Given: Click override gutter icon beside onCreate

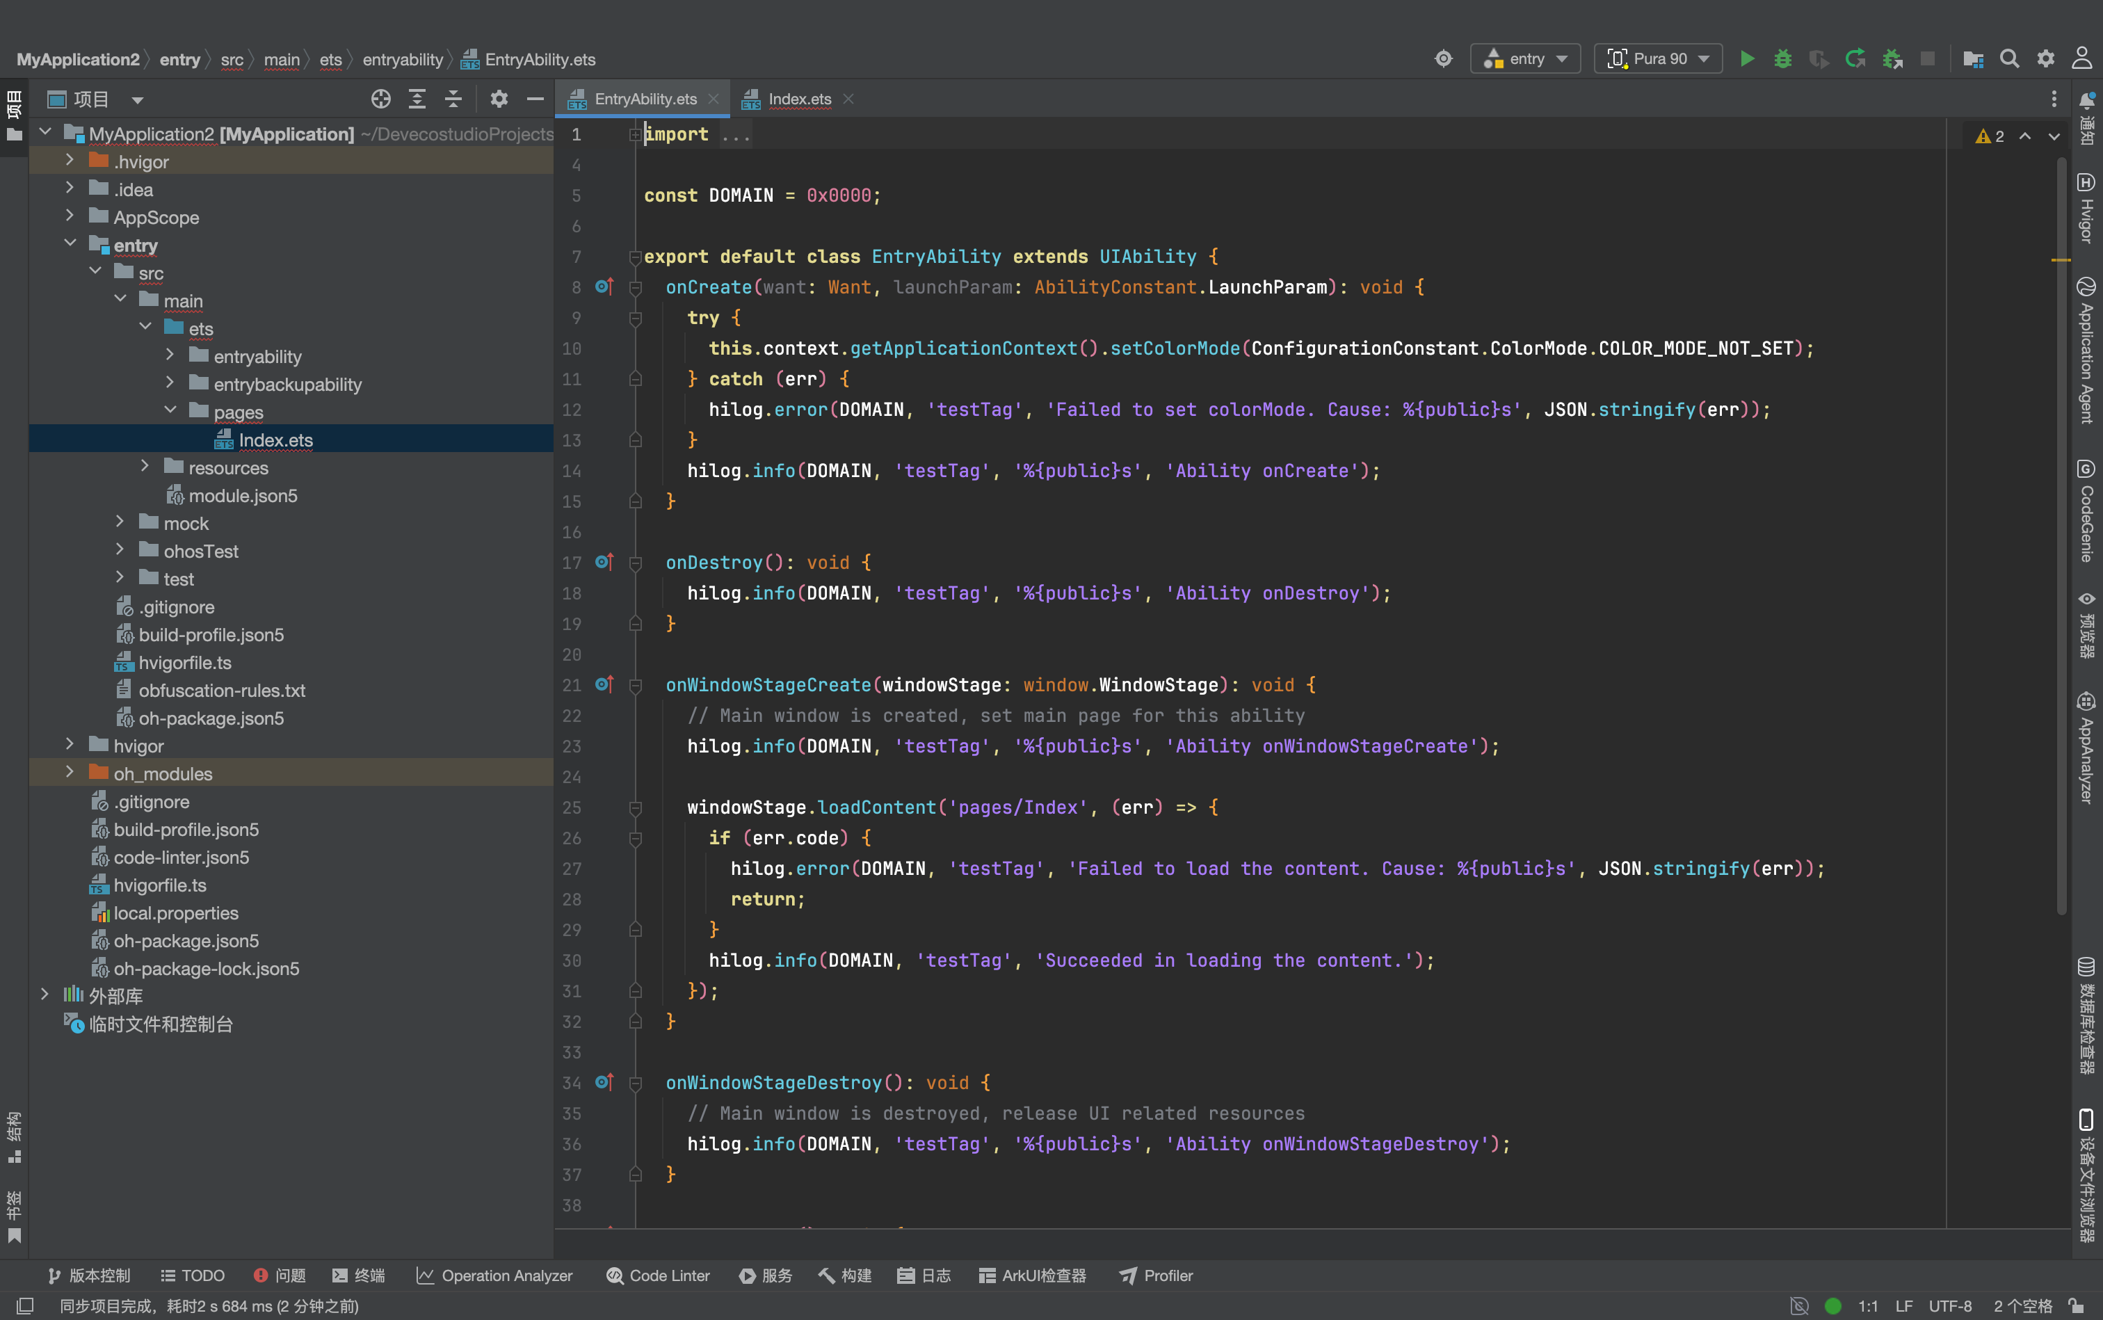Looking at the screenshot, I should (x=604, y=287).
